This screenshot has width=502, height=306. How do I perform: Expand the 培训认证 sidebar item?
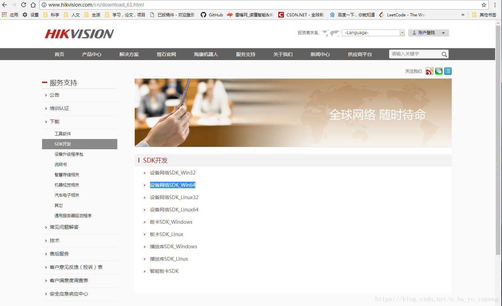click(59, 108)
